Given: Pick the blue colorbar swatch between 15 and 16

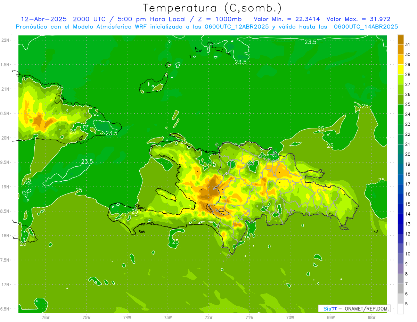Looking at the screenshot, I should (401, 199).
